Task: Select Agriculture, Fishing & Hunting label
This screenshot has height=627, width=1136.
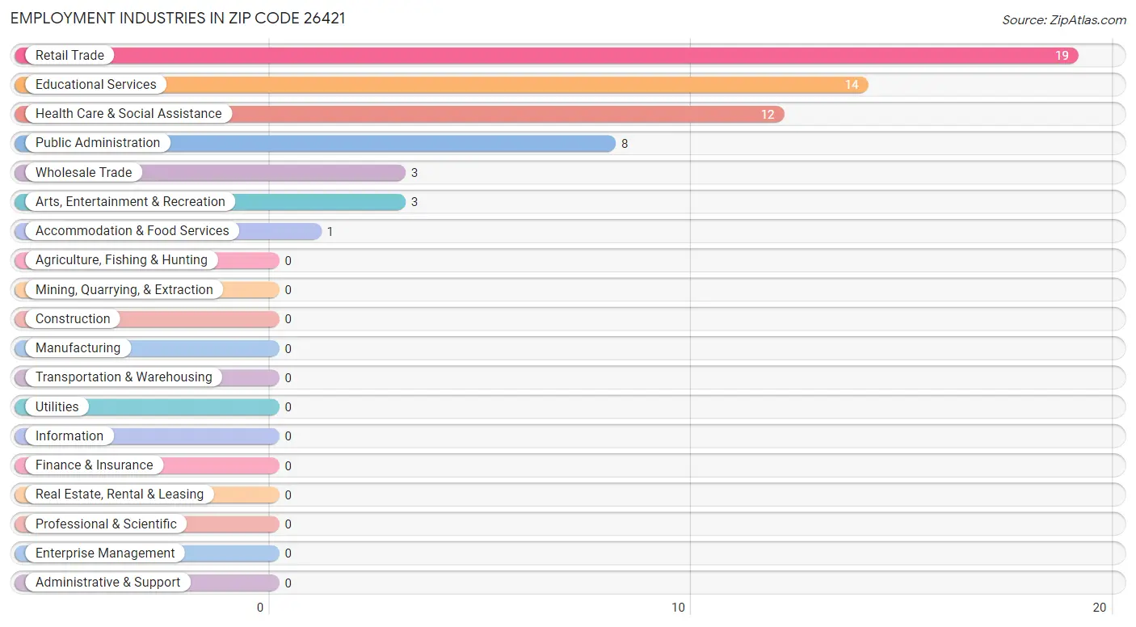Action: coord(121,259)
